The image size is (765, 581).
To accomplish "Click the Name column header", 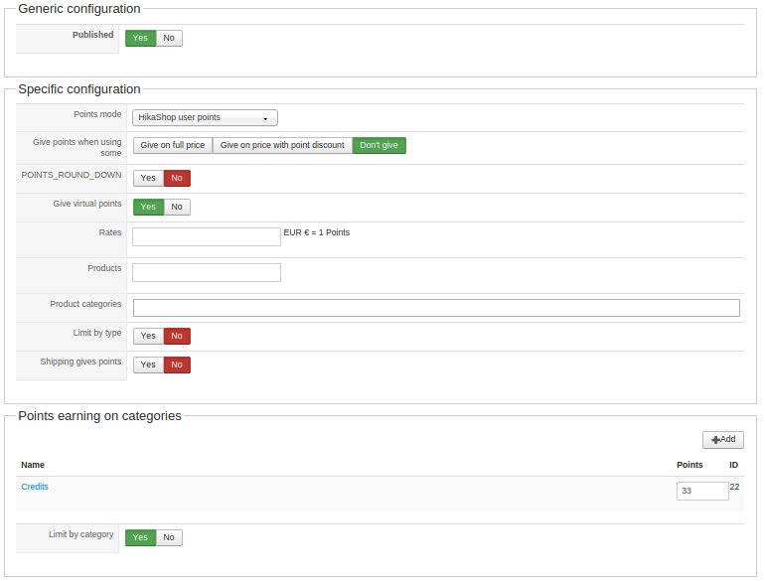I will tap(33, 465).
